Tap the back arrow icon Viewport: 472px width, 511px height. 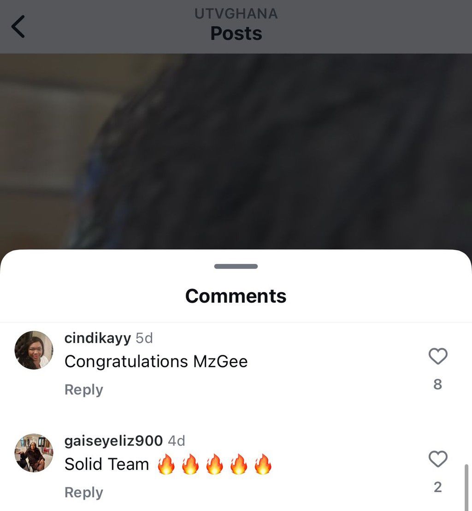(18, 27)
